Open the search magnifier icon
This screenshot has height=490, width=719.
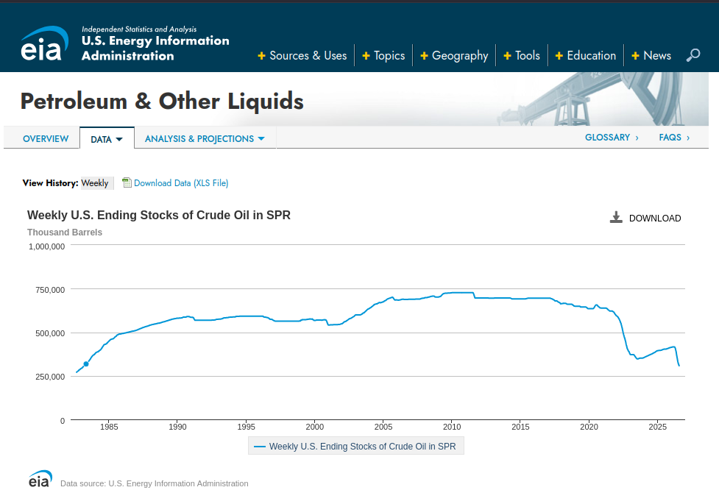click(x=693, y=55)
